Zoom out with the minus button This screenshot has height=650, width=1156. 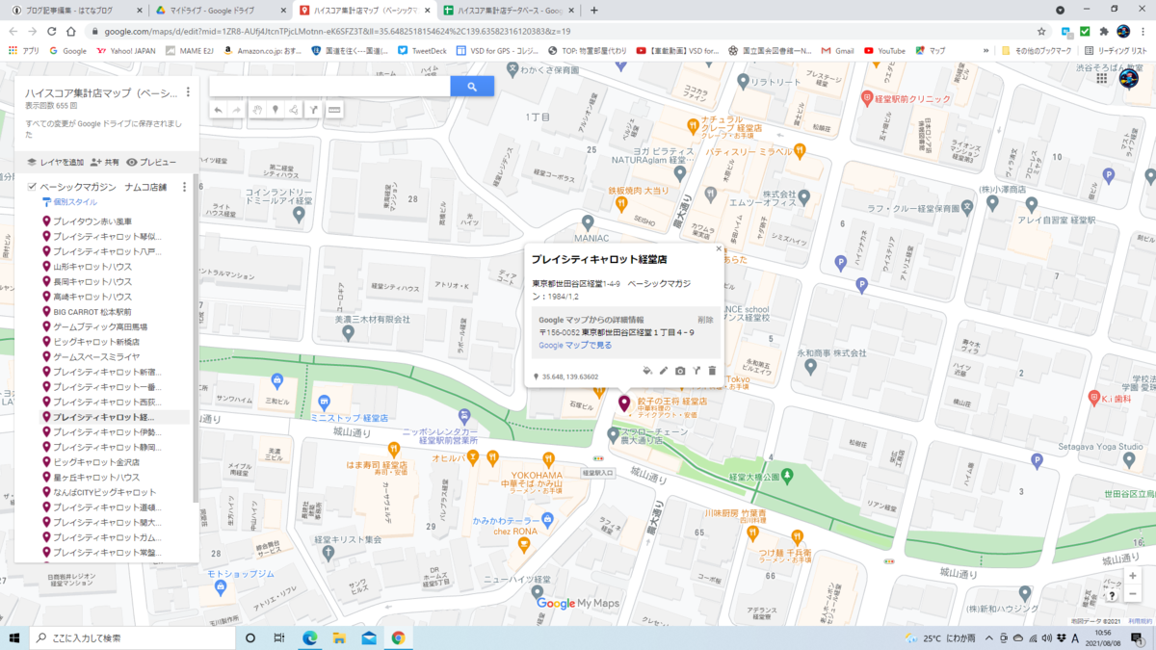(x=1133, y=594)
